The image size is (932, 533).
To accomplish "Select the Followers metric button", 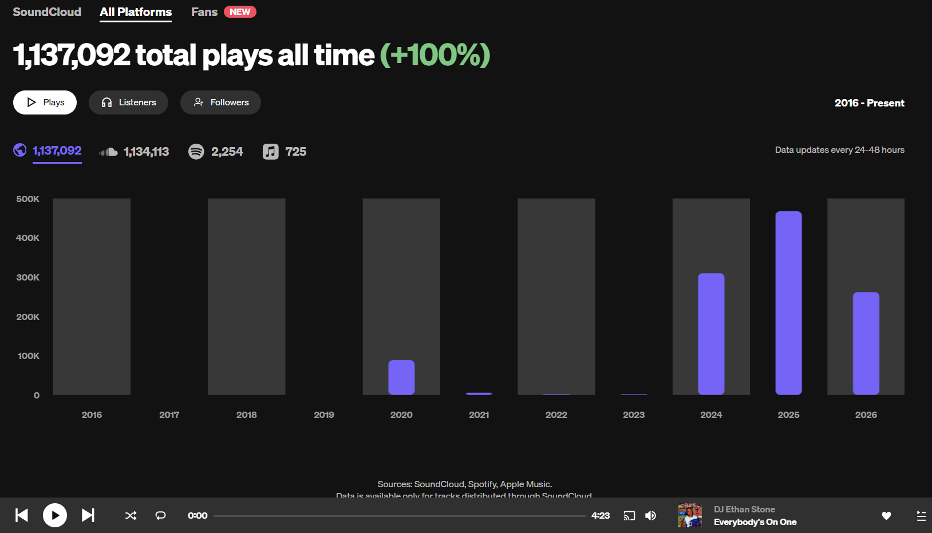I will 220,102.
